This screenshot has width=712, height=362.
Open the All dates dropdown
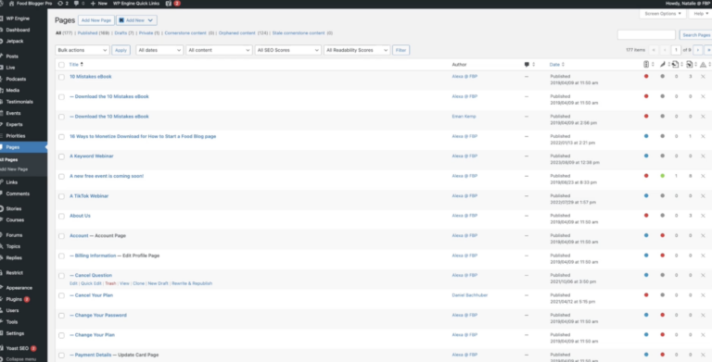(x=159, y=50)
